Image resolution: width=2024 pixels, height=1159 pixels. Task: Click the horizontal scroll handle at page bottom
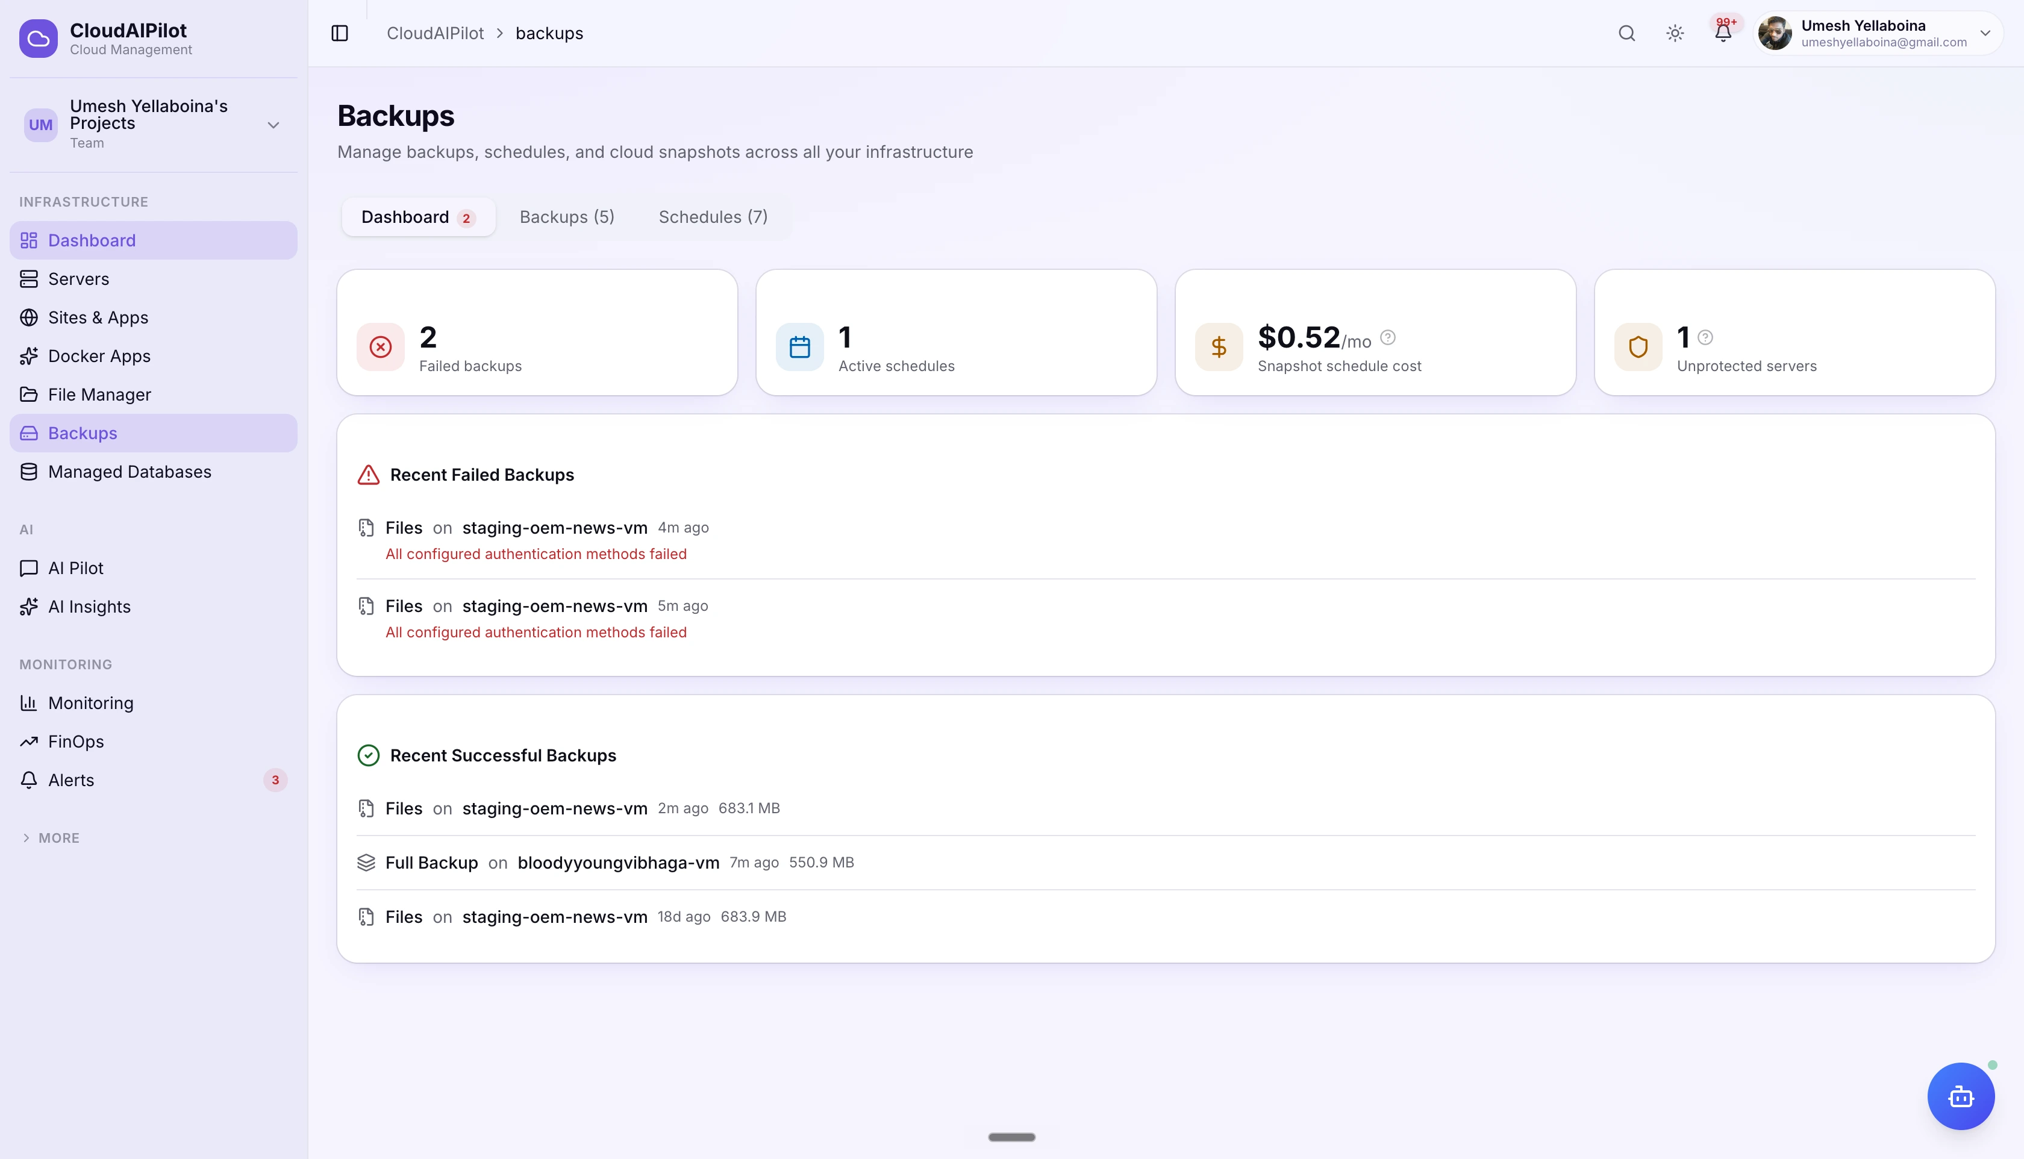pos(1011,1137)
